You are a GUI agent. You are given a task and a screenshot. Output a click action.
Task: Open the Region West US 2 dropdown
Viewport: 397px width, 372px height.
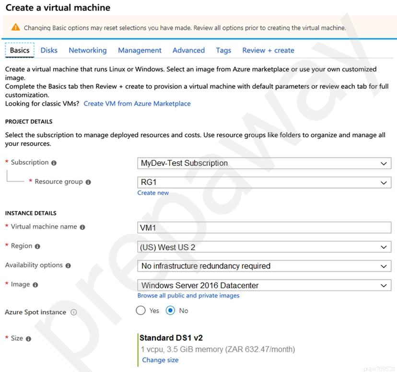264,247
